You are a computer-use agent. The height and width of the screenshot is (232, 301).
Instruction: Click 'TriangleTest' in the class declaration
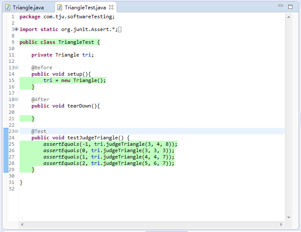point(76,42)
